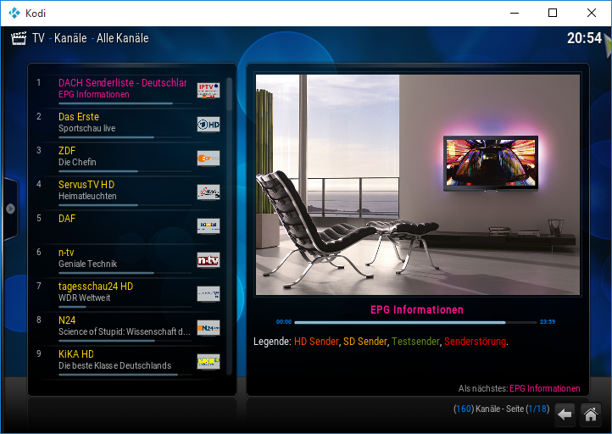The height and width of the screenshot is (434, 612).
Task: Maximize the Kodi window
Action: pyautogui.click(x=553, y=13)
